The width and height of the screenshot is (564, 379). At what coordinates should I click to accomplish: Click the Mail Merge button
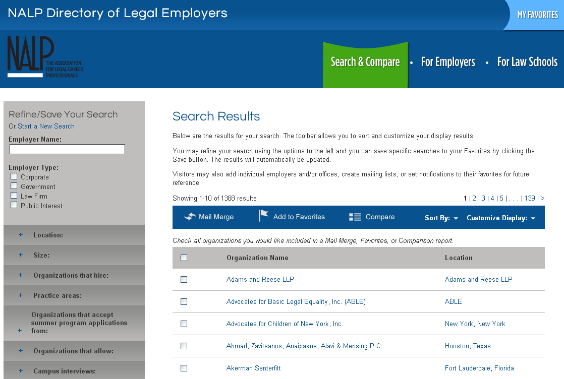(x=209, y=217)
